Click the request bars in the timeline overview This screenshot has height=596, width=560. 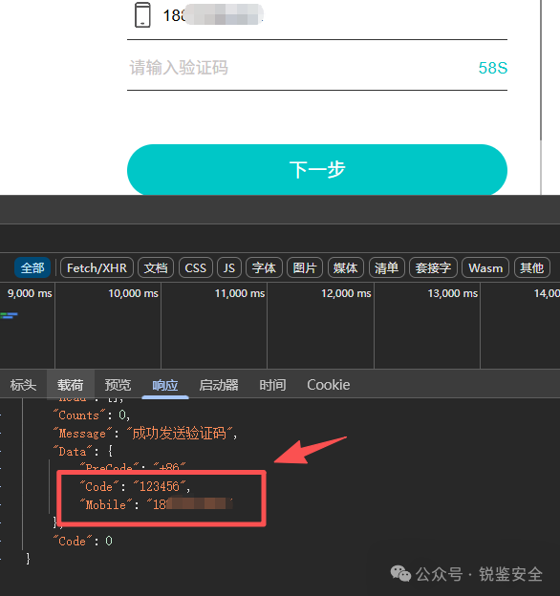click(9, 315)
